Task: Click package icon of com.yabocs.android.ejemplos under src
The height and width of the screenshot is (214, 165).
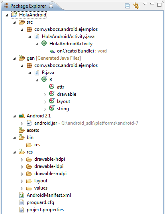Action: click(x=29, y=29)
